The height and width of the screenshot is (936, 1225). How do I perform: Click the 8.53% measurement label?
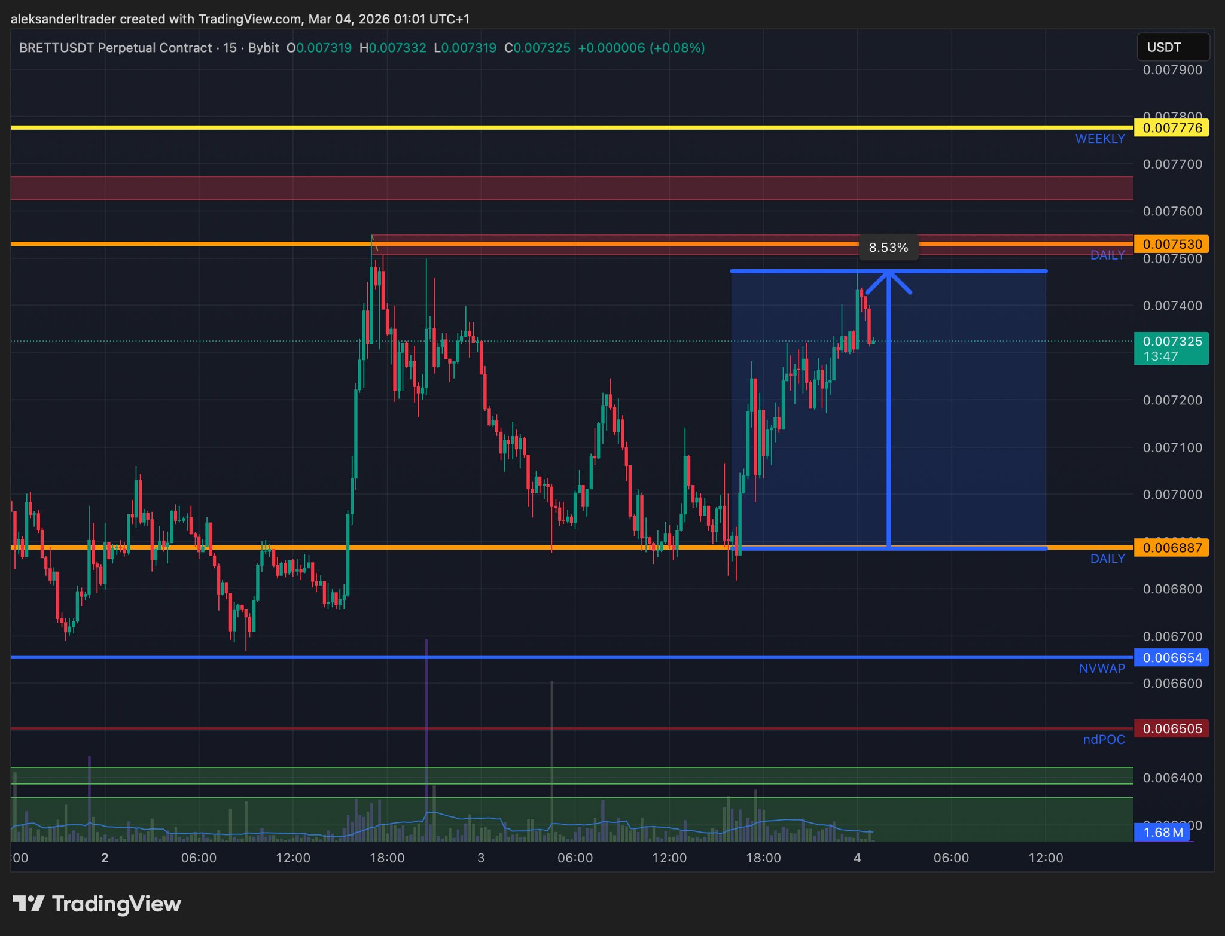click(x=888, y=248)
